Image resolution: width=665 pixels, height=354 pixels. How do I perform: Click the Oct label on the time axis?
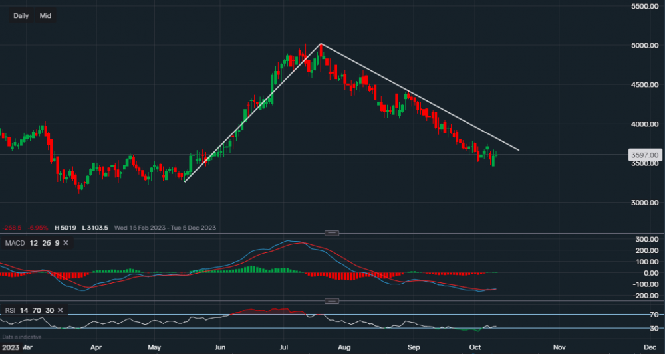pos(475,347)
